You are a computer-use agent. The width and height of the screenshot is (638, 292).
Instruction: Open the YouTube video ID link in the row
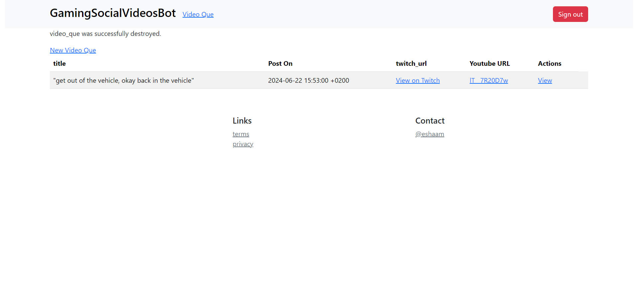click(x=488, y=80)
